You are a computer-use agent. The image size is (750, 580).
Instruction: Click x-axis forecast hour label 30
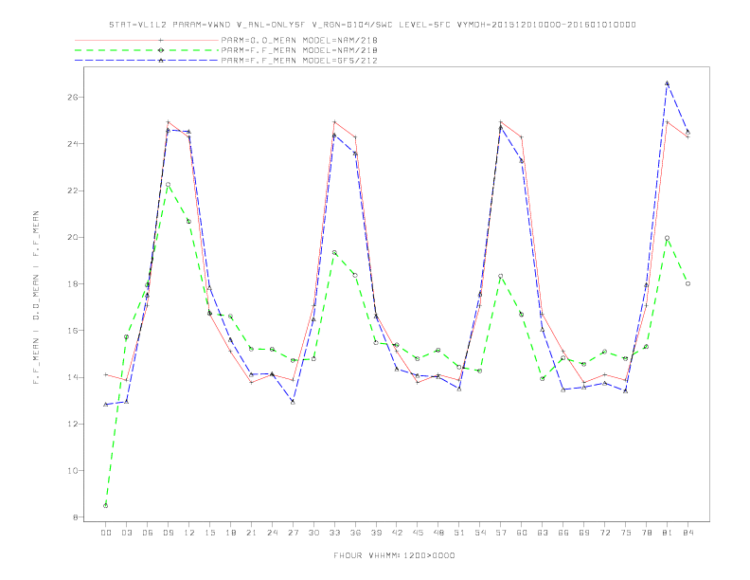313,533
